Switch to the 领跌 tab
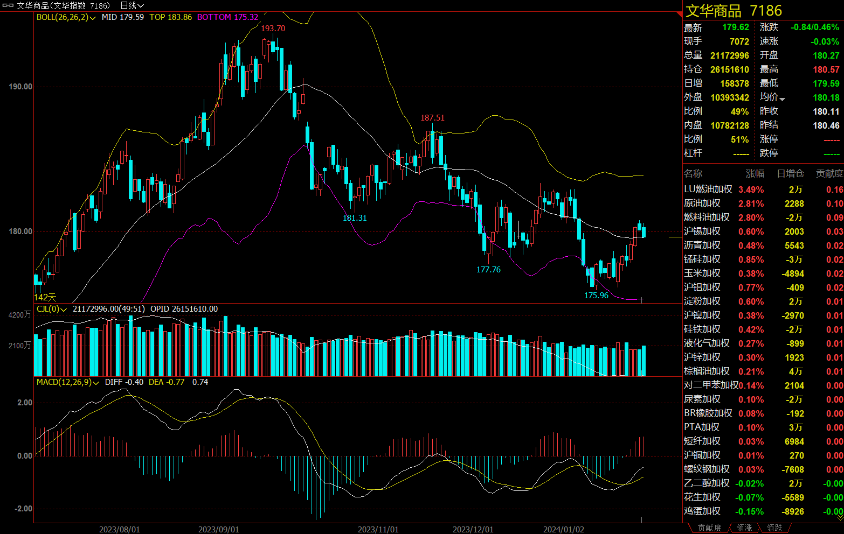This screenshot has height=534, width=844. point(774,528)
